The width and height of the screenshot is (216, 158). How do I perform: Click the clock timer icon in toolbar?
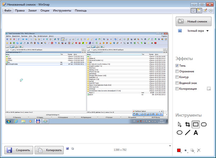click(210, 11)
